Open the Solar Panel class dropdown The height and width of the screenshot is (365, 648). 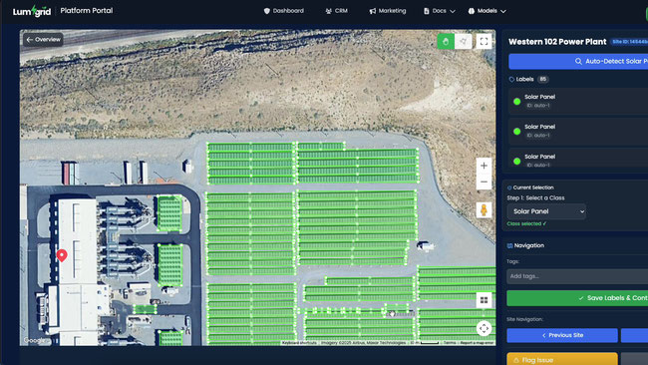pos(546,211)
